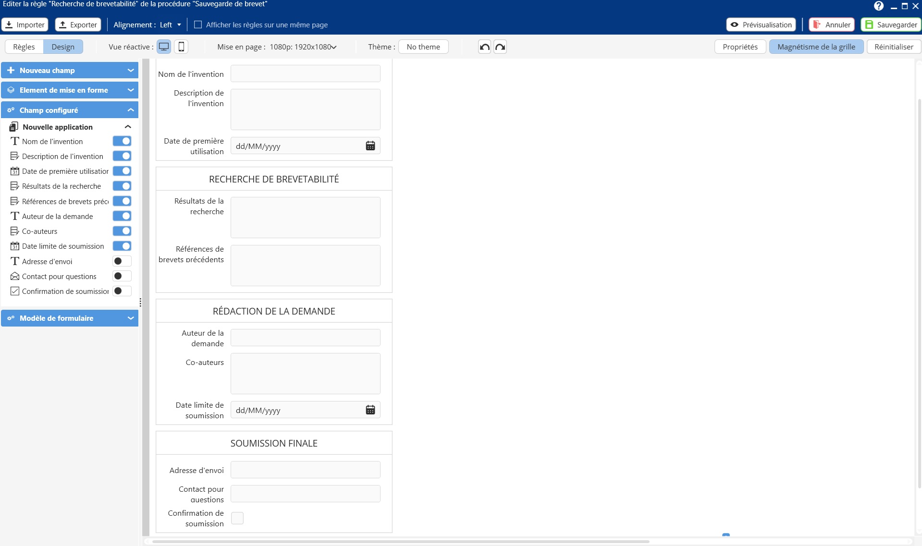Click textarea icon beside Co-auteurs
Screen dimensions: 922x546
[15, 231]
